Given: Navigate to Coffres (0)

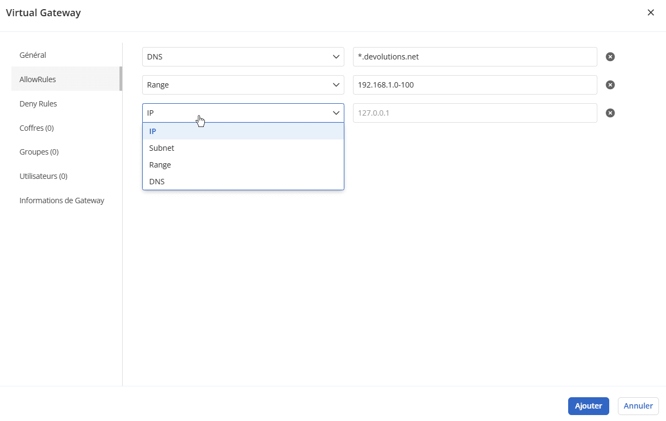Looking at the screenshot, I should [36, 128].
